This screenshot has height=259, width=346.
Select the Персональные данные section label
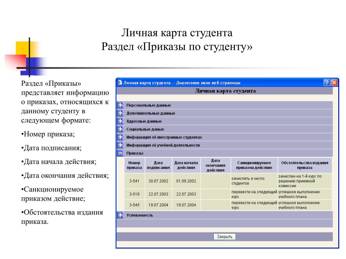point(149,105)
